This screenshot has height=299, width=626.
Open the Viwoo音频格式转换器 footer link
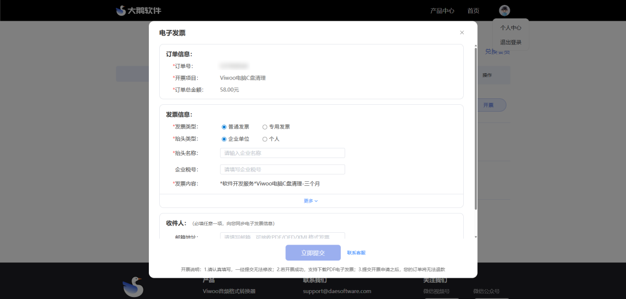coord(229,291)
